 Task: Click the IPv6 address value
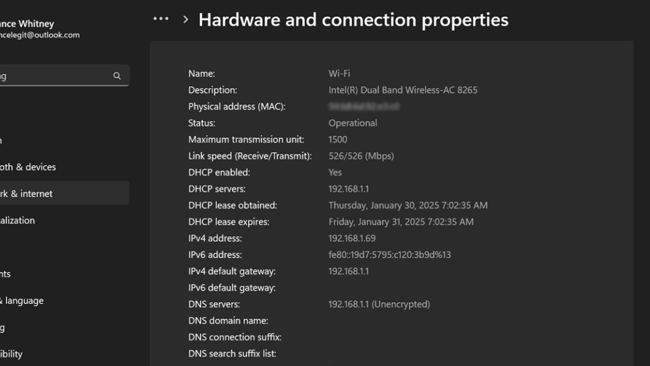[389, 255]
